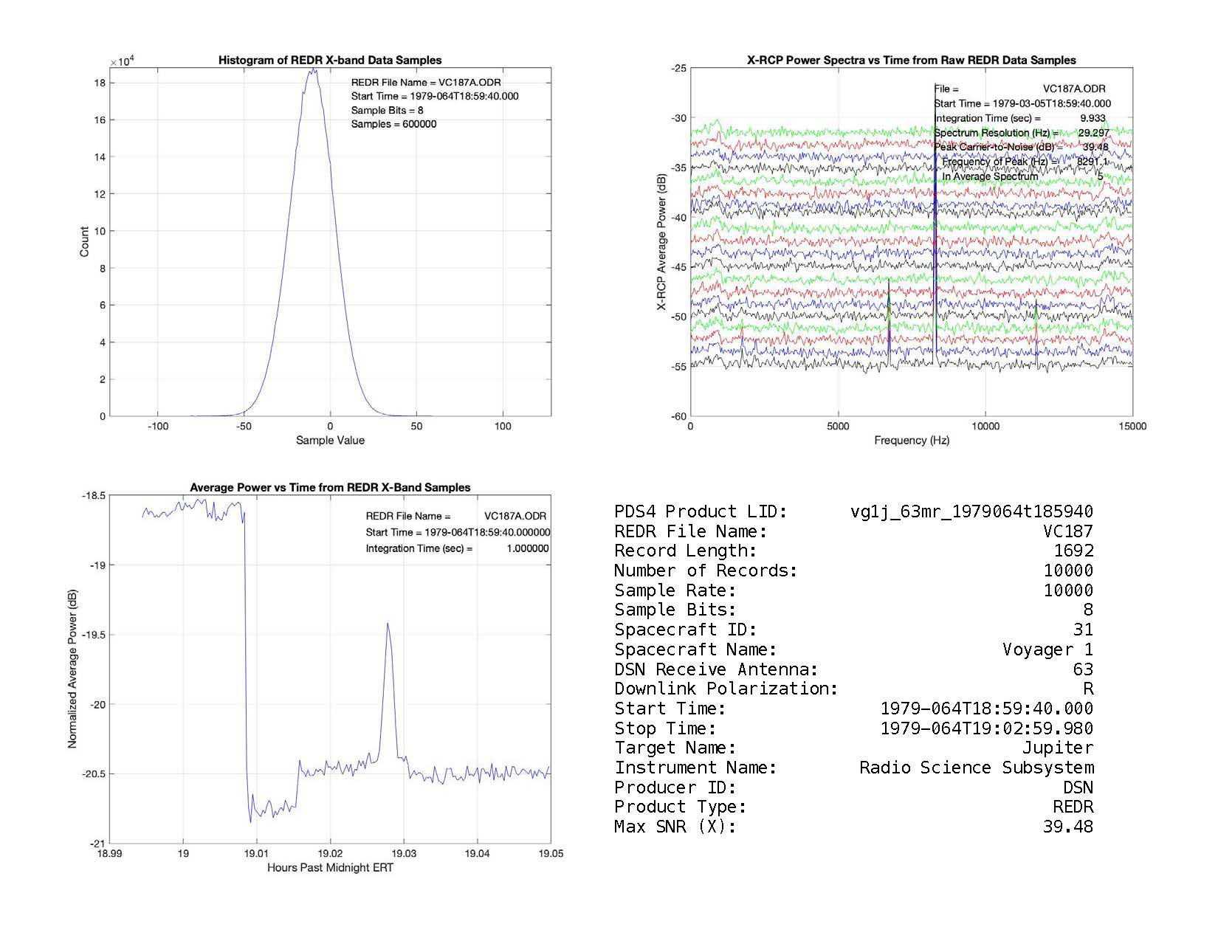Viewport: 1218px width, 941px height.
Task: Click the 'Voyager 1' spacecraft name
Action: pyautogui.click(x=1047, y=649)
